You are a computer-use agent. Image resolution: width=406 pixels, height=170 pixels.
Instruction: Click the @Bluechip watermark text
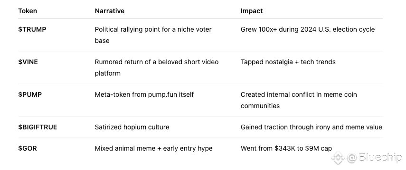click(x=374, y=157)
